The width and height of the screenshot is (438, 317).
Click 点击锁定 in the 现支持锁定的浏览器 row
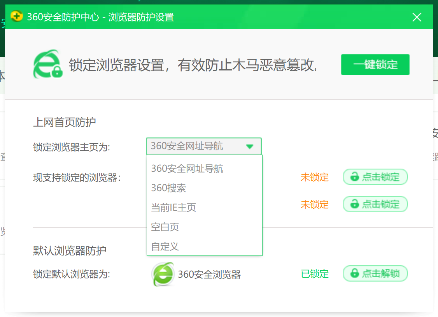click(x=375, y=177)
